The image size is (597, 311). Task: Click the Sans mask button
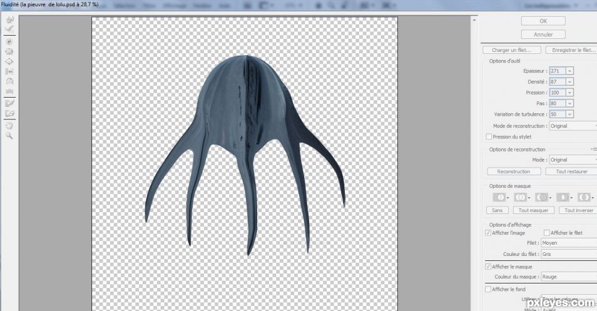(x=497, y=210)
